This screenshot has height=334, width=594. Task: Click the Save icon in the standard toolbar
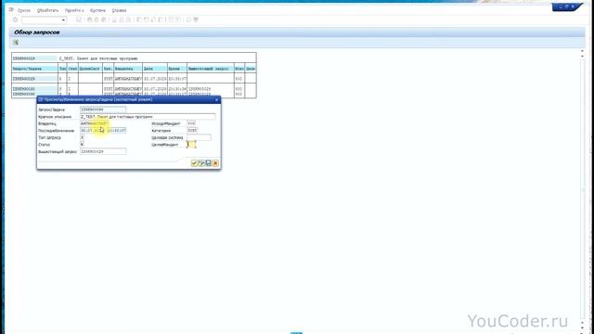tap(79, 19)
